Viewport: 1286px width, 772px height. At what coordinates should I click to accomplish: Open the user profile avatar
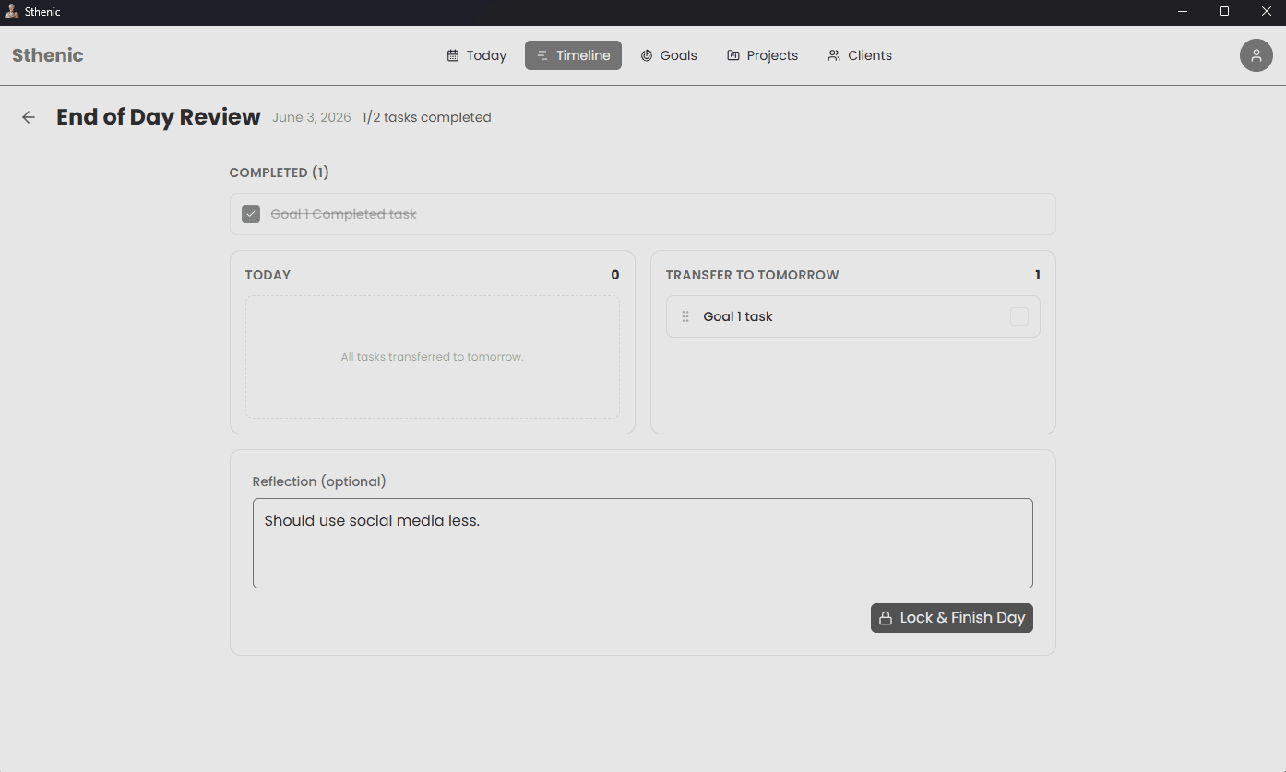(x=1256, y=55)
